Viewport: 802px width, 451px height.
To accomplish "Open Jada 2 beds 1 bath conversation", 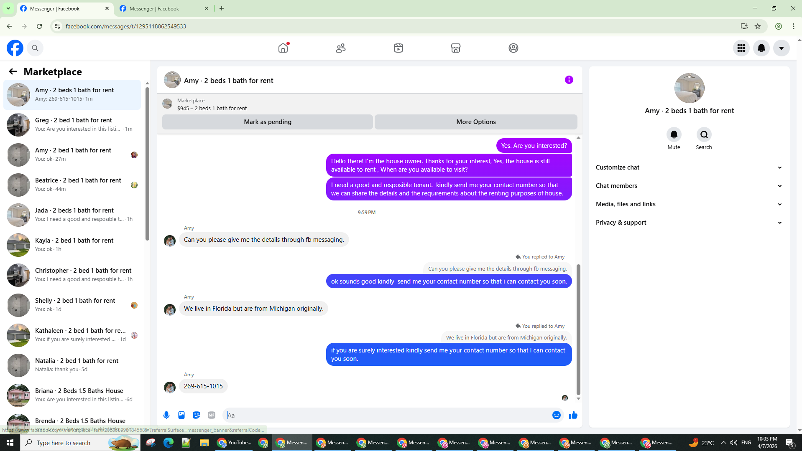I will 72,215.
